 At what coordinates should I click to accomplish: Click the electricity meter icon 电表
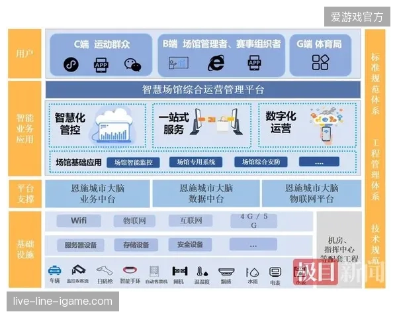coord(275,272)
